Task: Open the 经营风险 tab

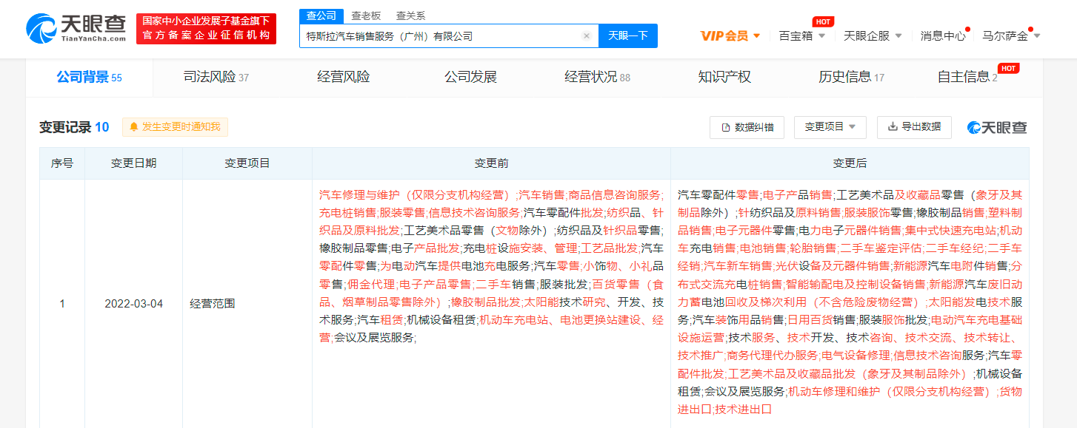Action: click(x=343, y=77)
